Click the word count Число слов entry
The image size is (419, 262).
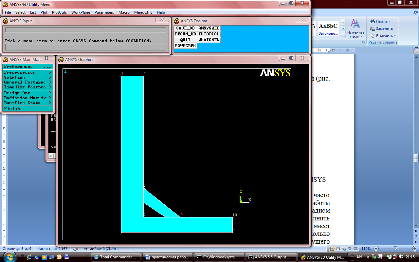(52, 249)
